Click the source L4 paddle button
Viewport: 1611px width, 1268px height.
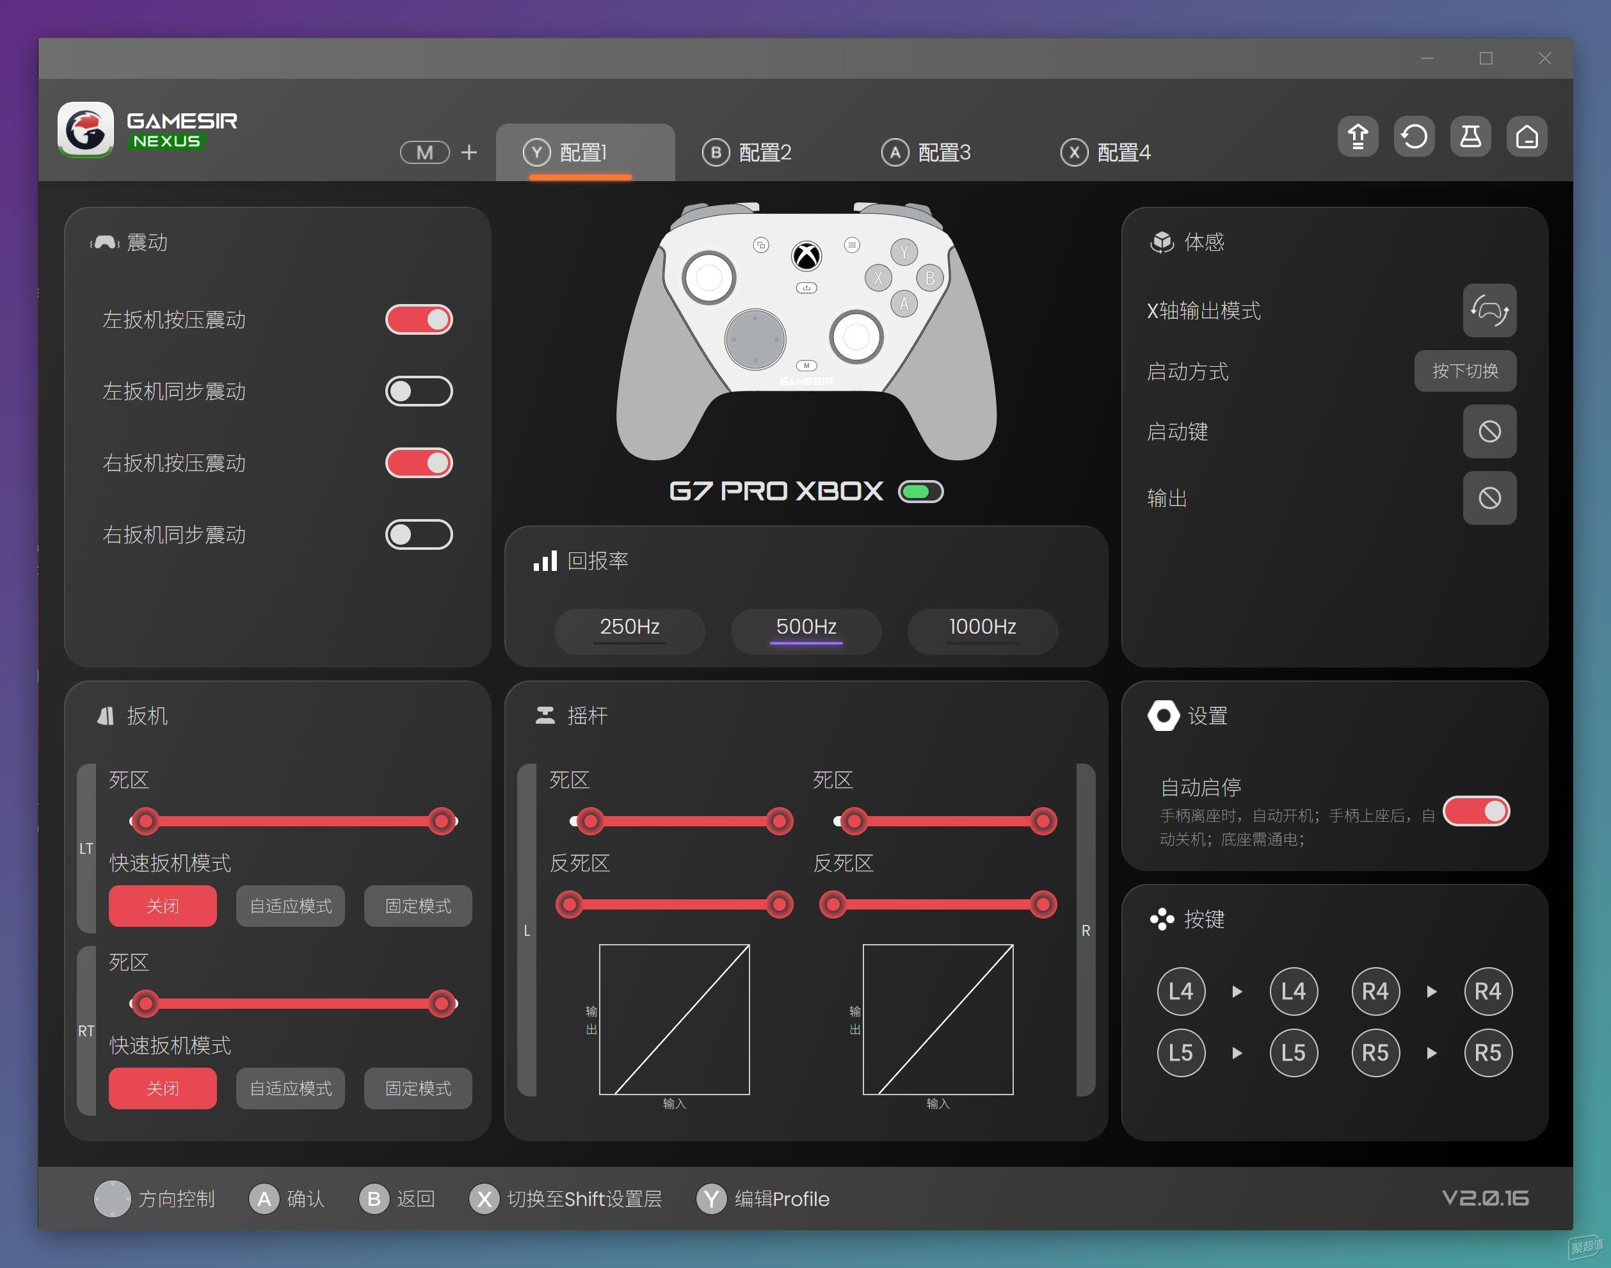pos(1181,991)
